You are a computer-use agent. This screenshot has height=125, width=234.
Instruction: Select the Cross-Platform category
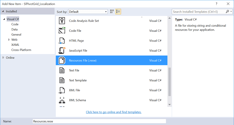tap(21, 50)
